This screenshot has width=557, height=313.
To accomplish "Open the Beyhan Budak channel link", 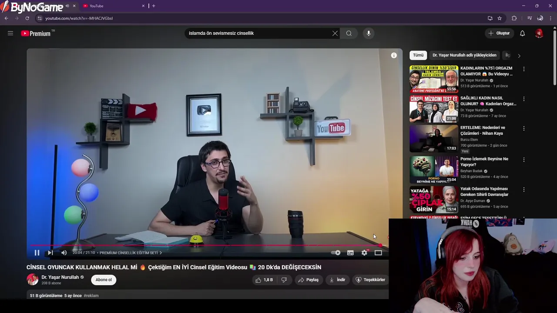I will point(472,171).
